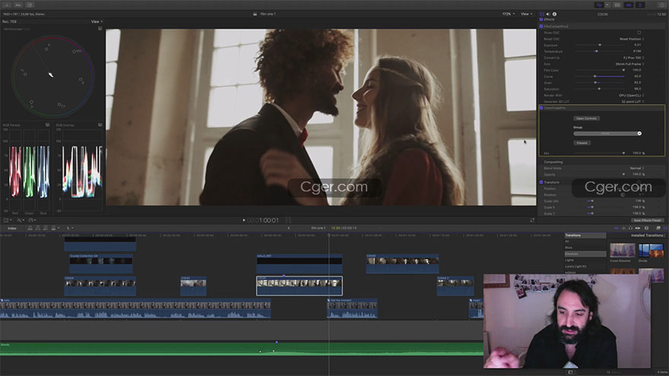Screen dimensions: 669x376
Task: Click the keyword key icon in the toolbar
Action: [x=18, y=5]
